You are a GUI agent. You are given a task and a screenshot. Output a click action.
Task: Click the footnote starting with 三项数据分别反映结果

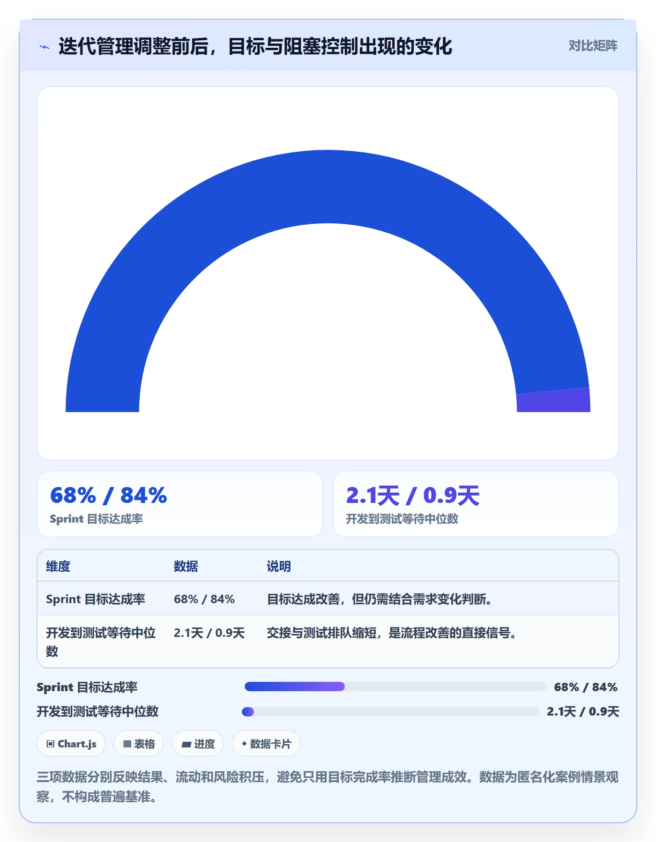coord(328,787)
